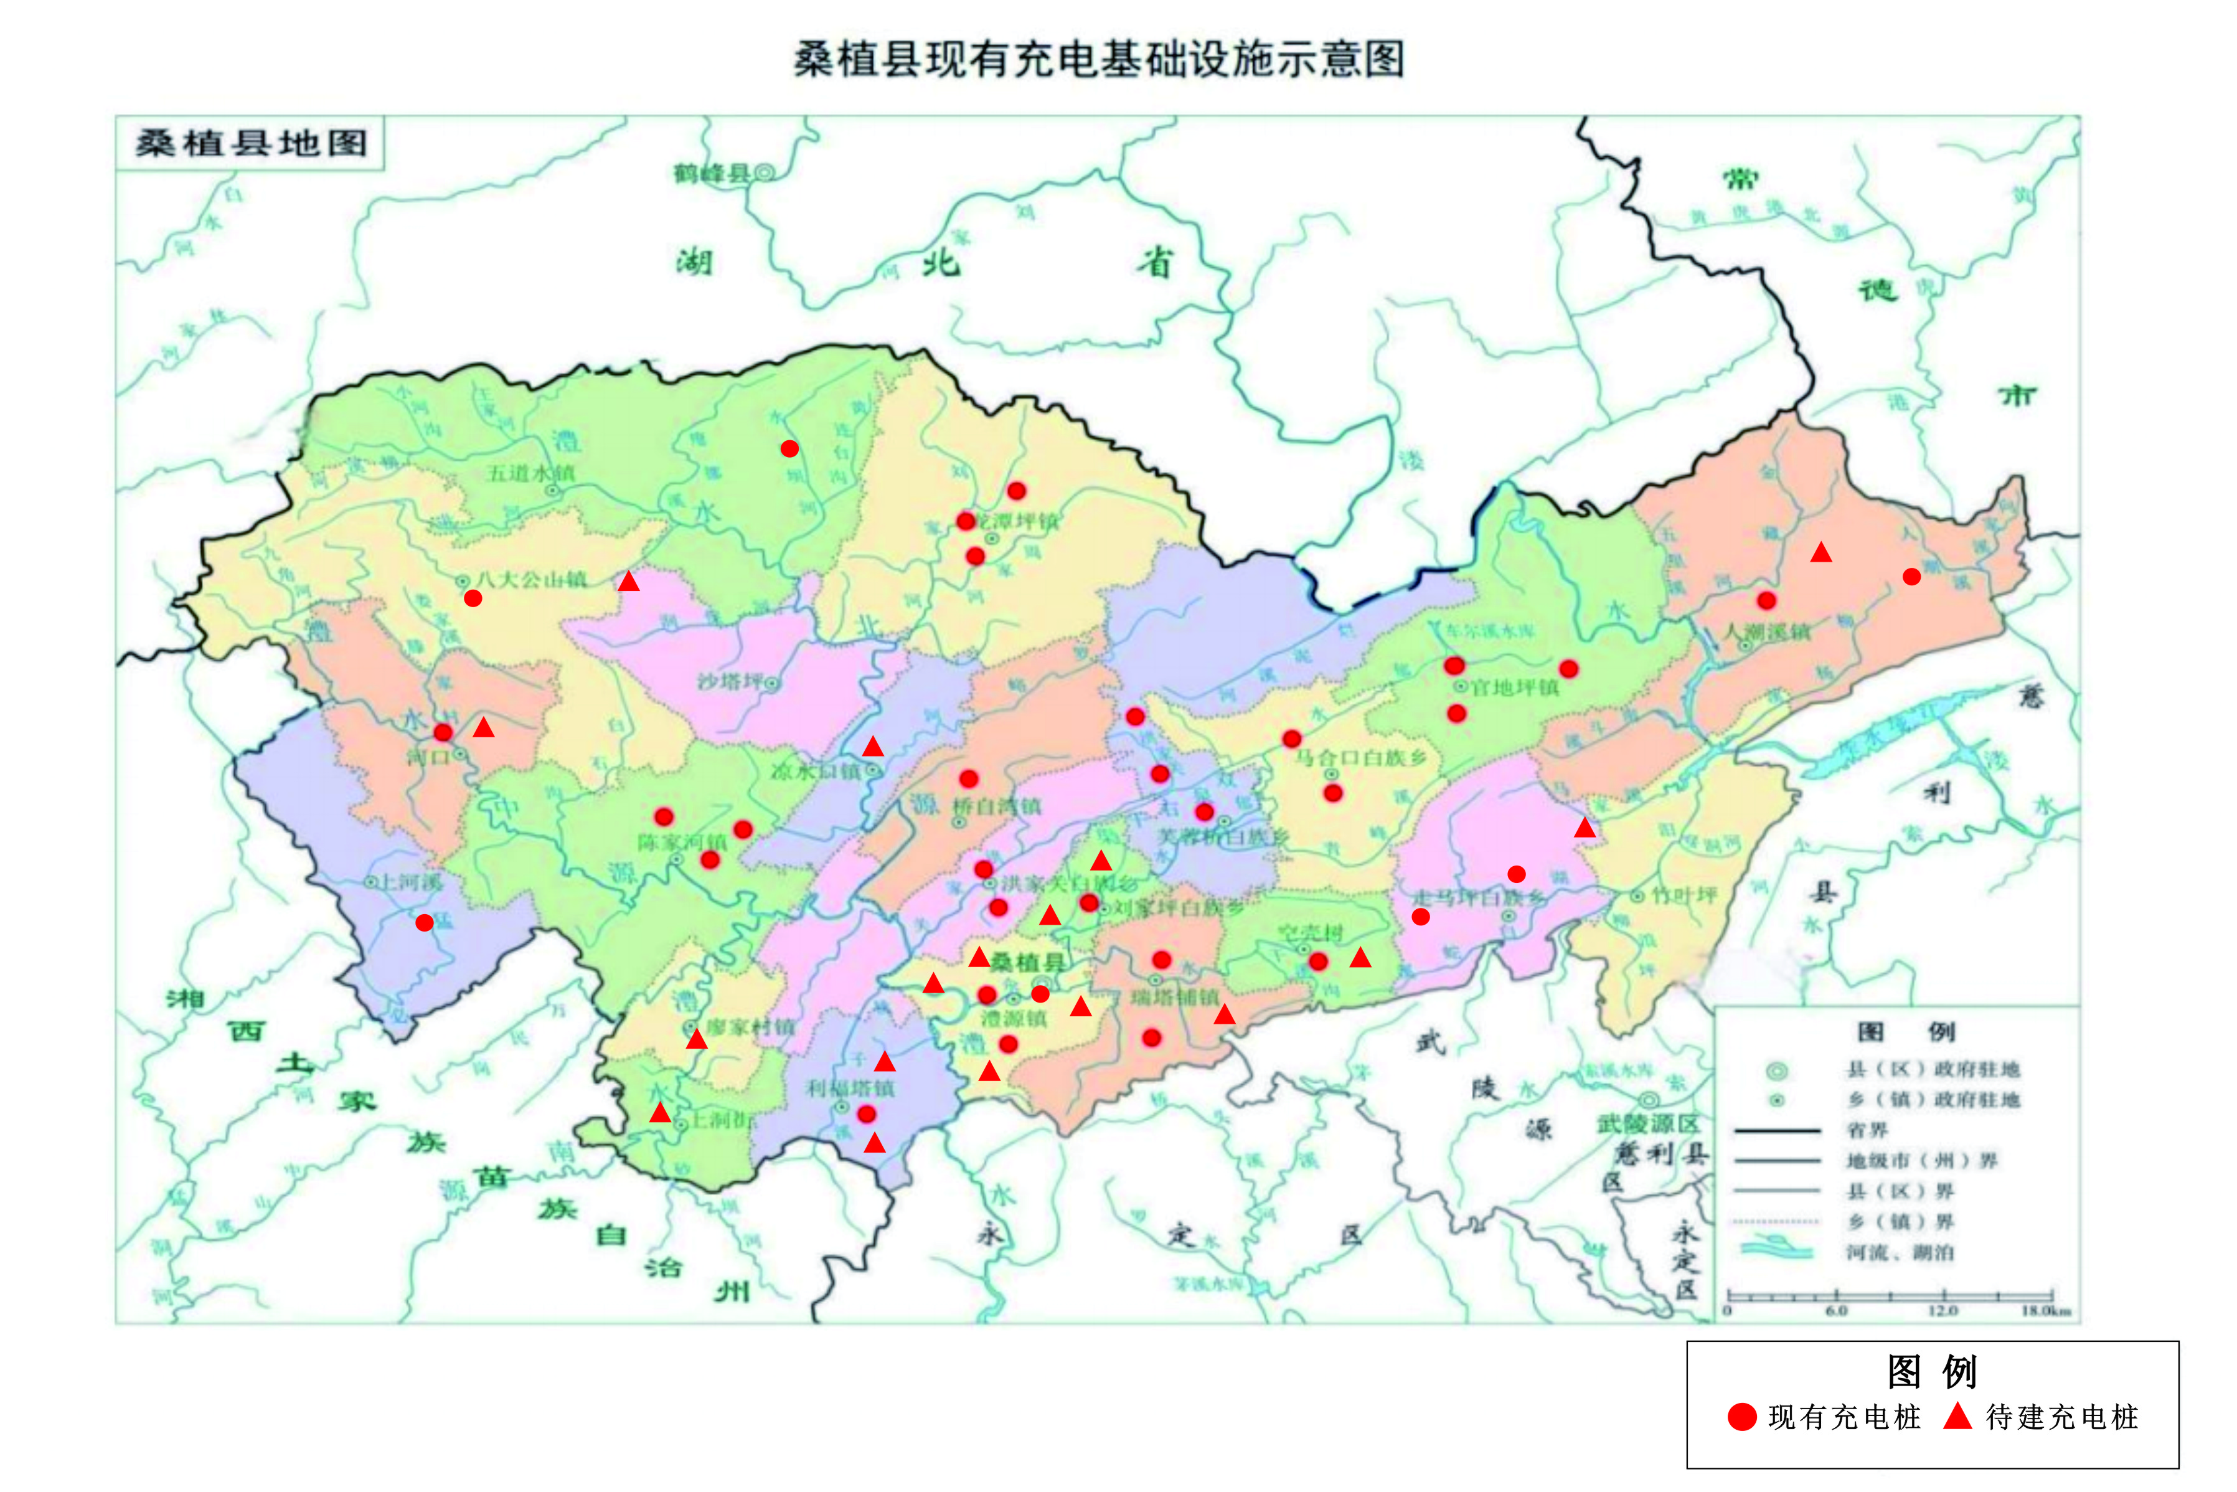Viewport: 2237px width, 1492px height.
Task: Click the red triangle northeast of 走马坪白族乡
Action: click(1585, 827)
